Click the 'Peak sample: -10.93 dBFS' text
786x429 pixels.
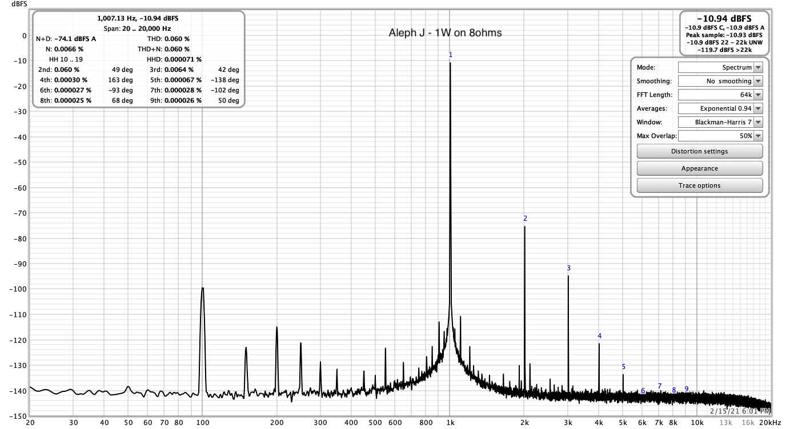(x=724, y=35)
